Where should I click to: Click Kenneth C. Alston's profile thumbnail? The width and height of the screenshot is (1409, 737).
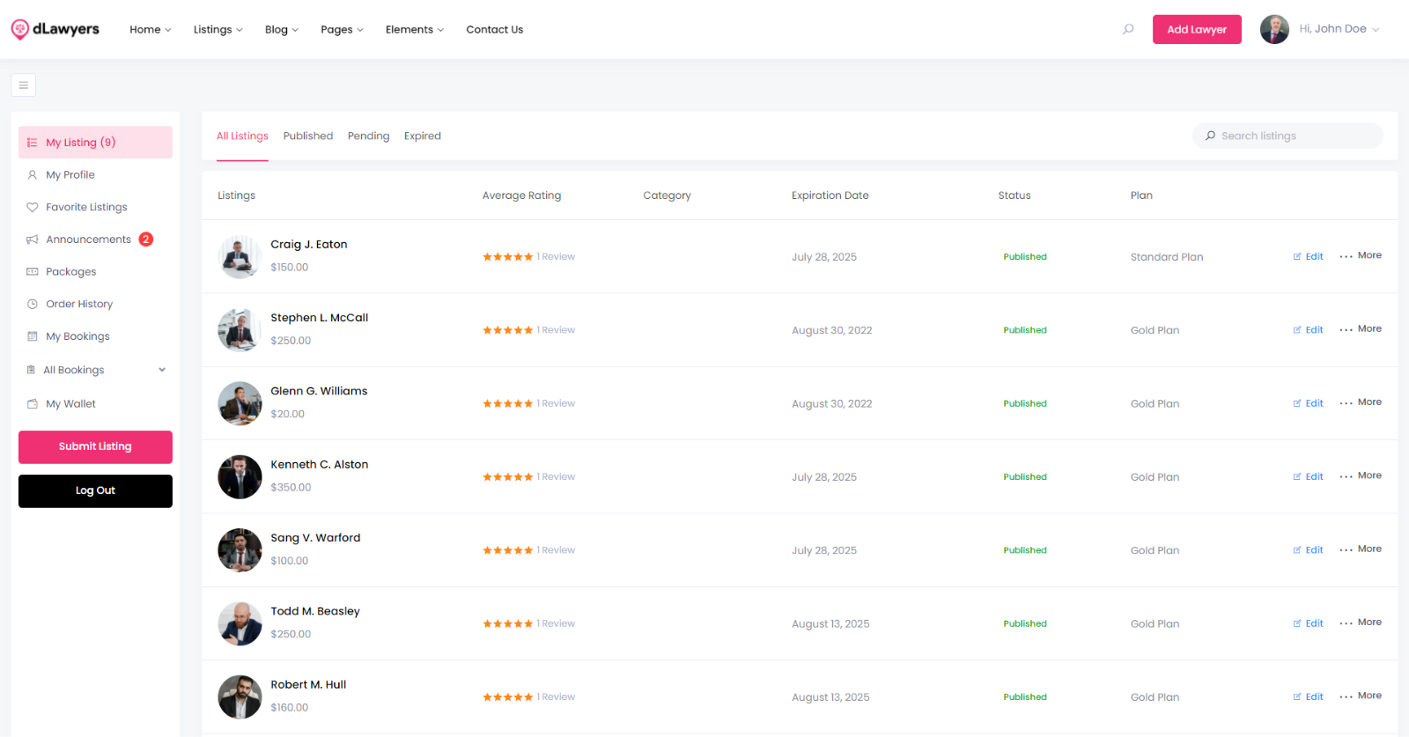click(240, 477)
